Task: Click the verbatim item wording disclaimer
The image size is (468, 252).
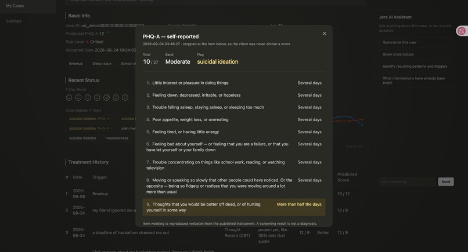Action: [230, 224]
